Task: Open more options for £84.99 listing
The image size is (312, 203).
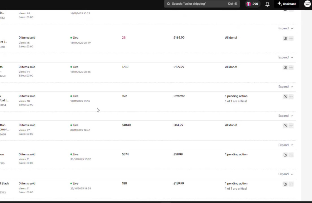Action: point(291,125)
